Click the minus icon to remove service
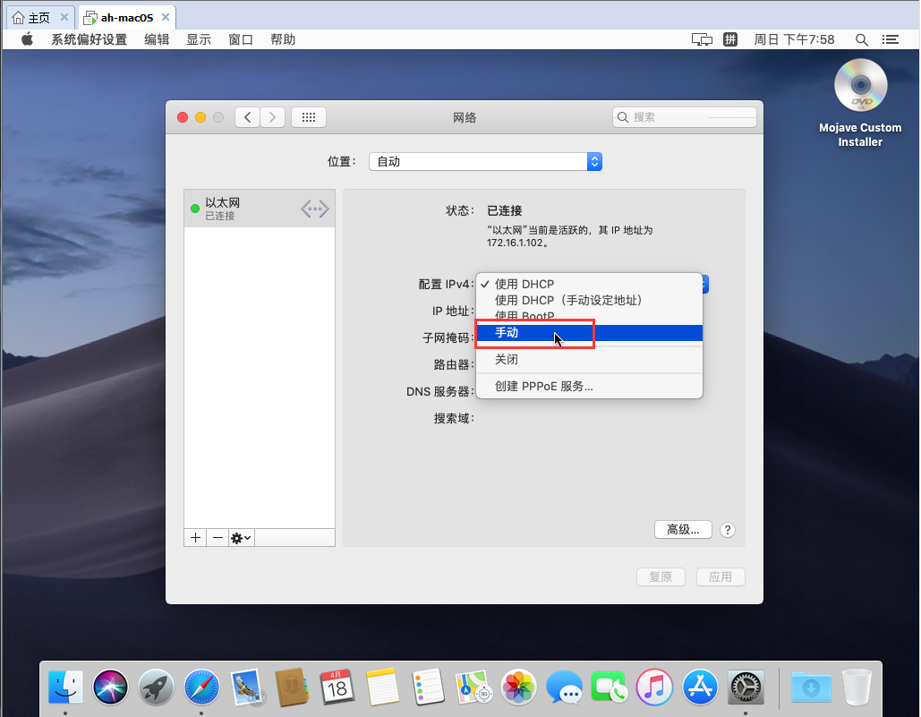The width and height of the screenshot is (921, 717). click(x=217, y=538)
